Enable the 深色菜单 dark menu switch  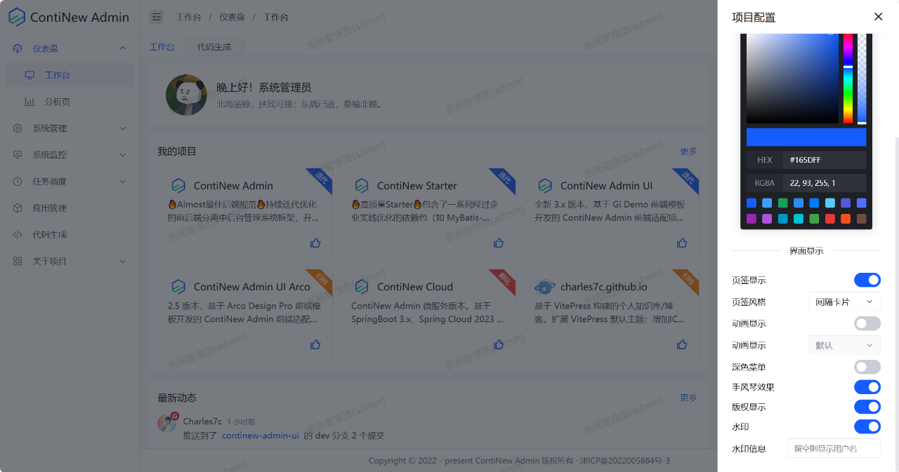coord(867,368)
